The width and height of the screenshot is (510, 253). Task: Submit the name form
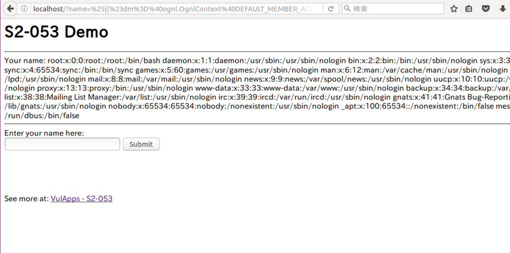point(141,144)
